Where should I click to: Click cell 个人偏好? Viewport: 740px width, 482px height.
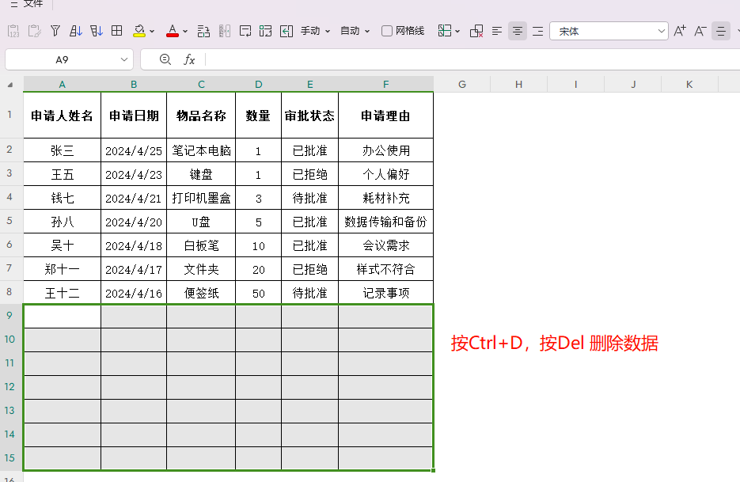coord(385,175)
